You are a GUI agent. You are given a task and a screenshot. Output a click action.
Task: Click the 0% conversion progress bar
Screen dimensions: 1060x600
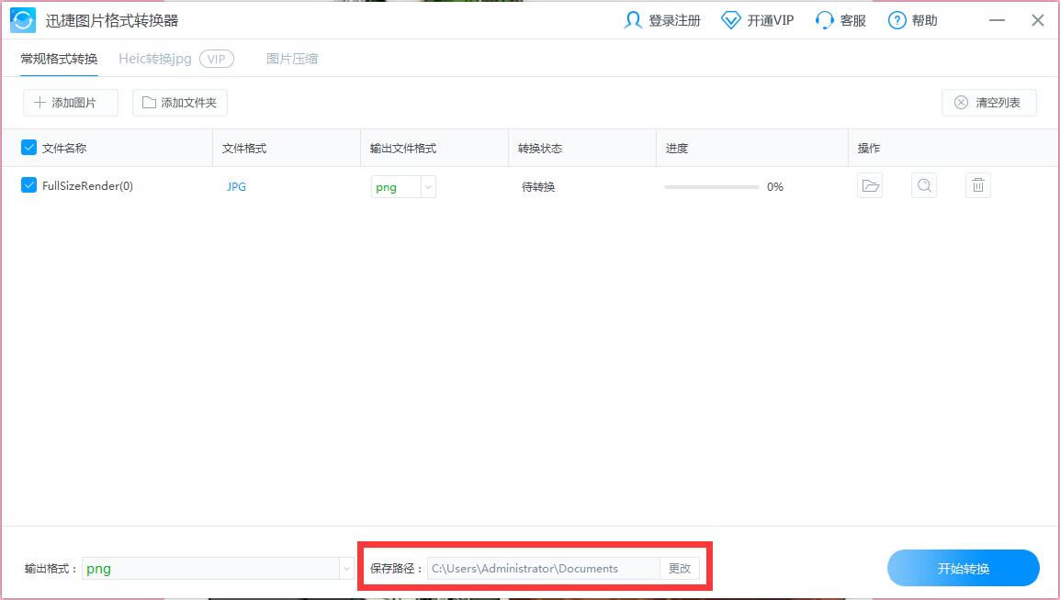click(712, 187)
